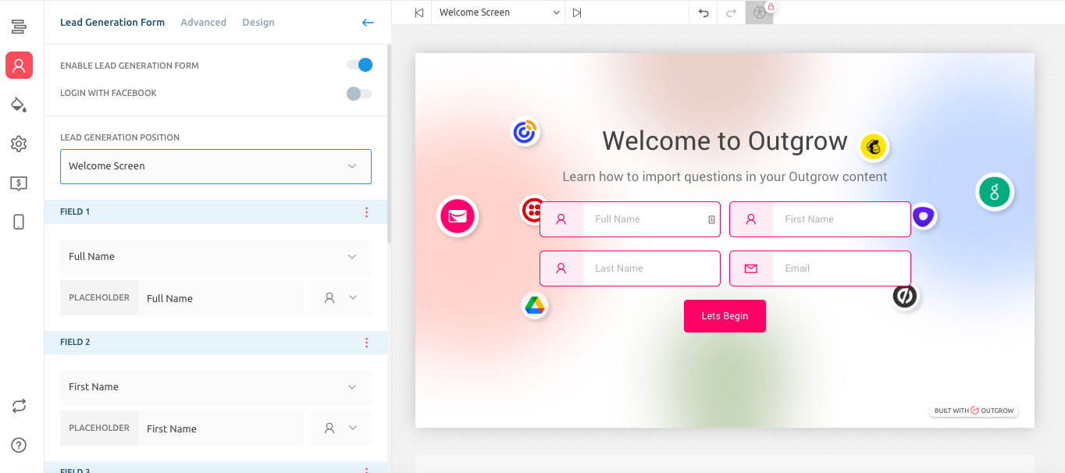The width and height of the screenshot is (1065, 473).
Task: Open the builder sections icon in sidebar
Action: [19, 27]
